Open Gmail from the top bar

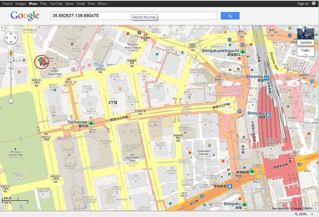(x=81, y=4)
